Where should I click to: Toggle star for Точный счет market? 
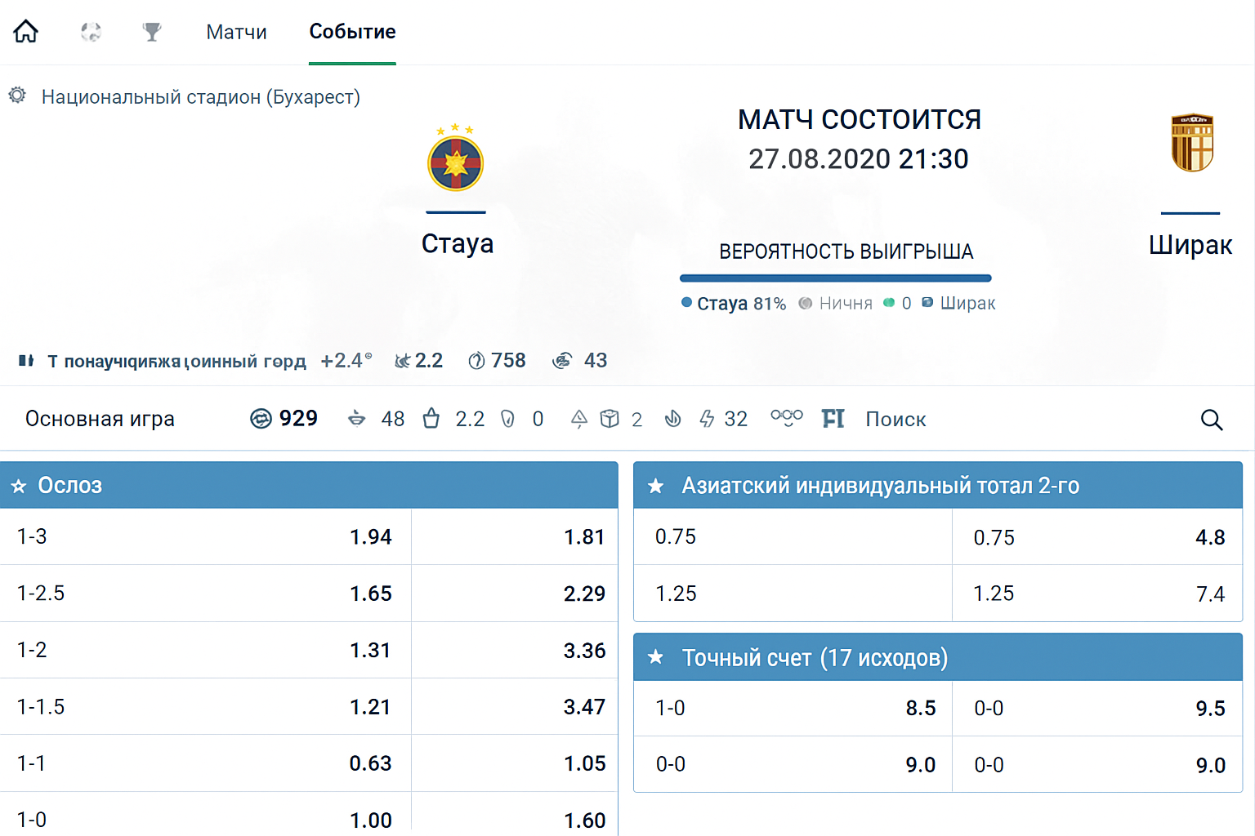pyautogui.click(x=655, y=658)
